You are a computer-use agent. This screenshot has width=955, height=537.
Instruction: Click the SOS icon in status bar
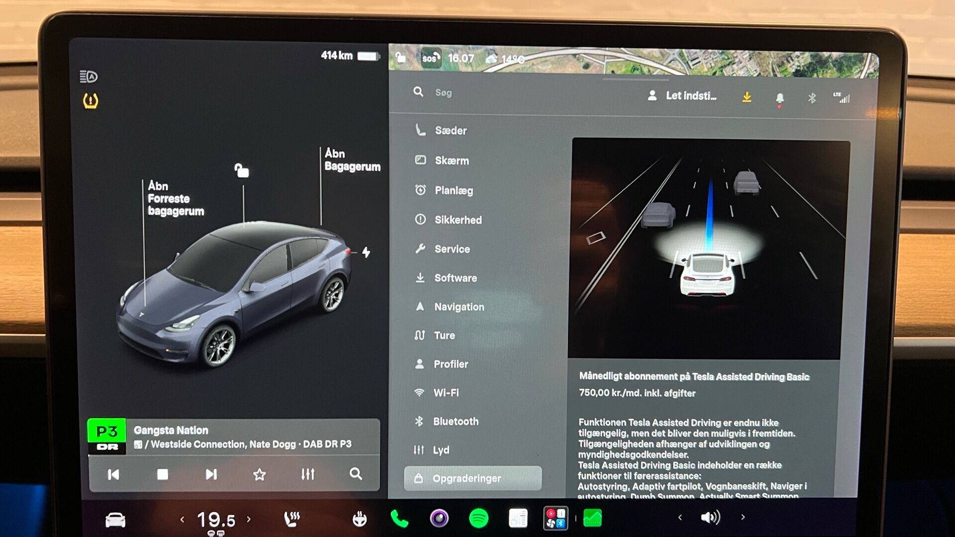tap(430, 58)
